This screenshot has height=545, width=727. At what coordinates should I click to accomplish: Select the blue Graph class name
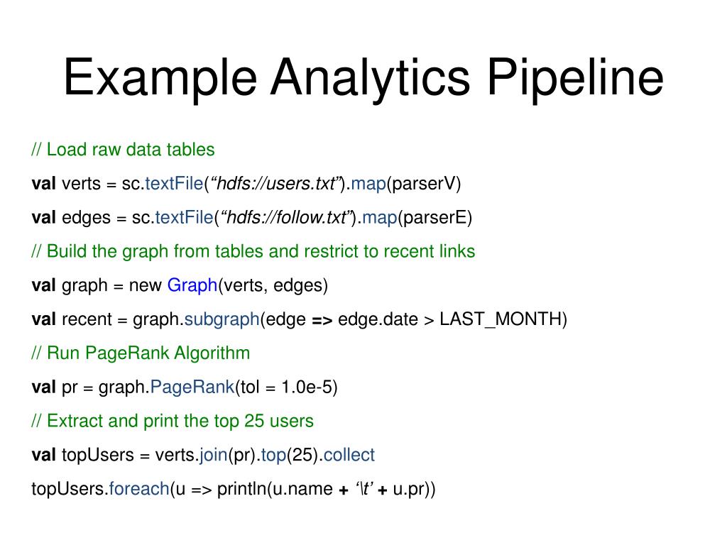pyautogui.click(x=192, y=285)
